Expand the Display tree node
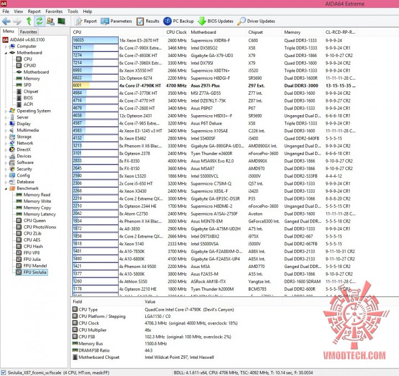 tap(6, 124)
